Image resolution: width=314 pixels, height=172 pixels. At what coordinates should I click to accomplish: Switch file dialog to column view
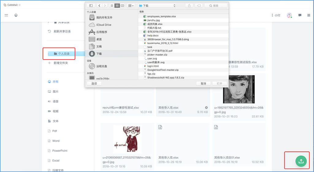click(122, 6)
